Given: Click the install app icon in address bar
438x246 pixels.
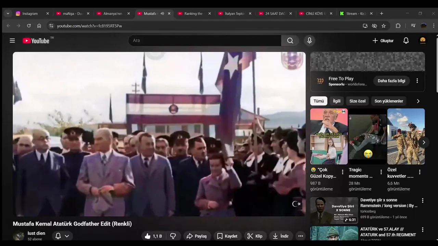Looking at the screenshot, I should coord(365,26).
